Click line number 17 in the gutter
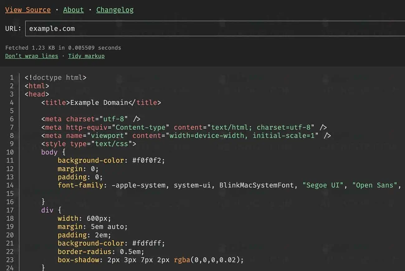 [x=10, y=210]
